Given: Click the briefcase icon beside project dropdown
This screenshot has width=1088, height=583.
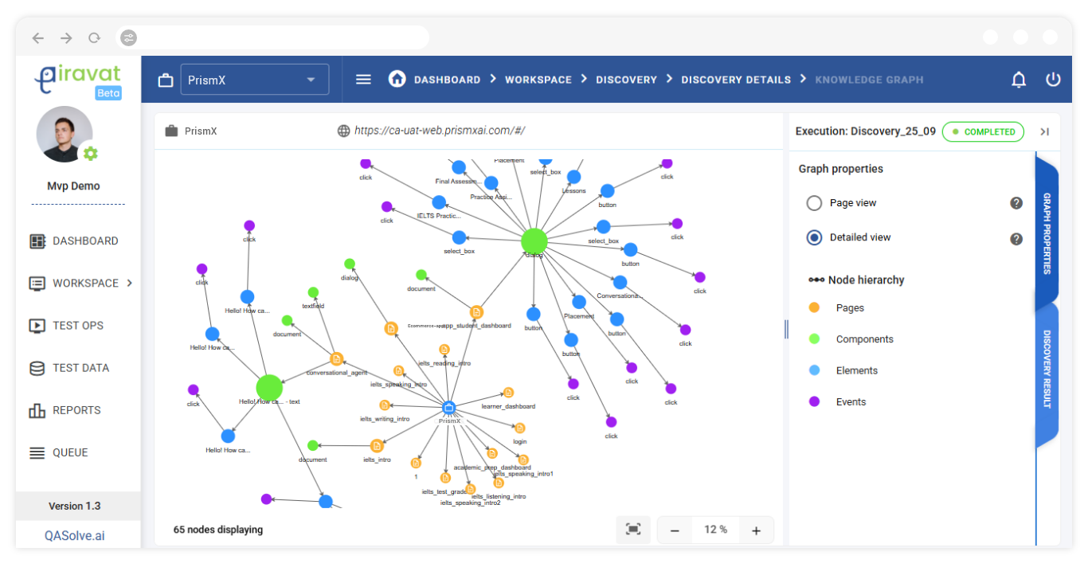Looking at the screenshot, I should 166,80.
